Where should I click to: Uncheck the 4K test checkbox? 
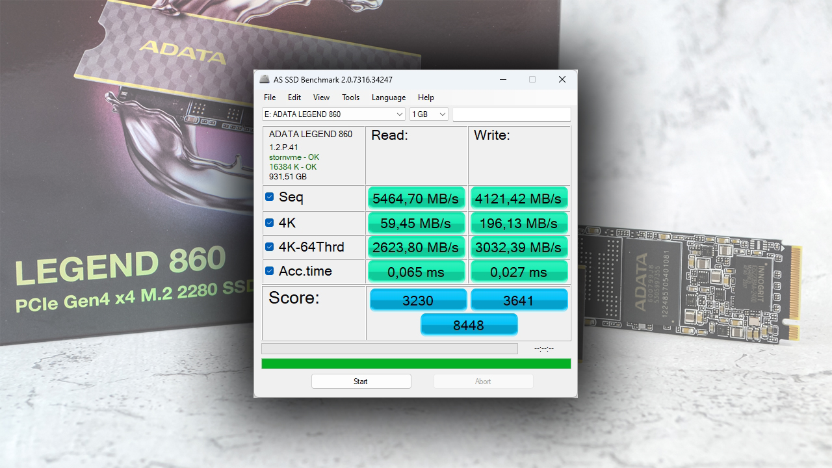[269, 223]
